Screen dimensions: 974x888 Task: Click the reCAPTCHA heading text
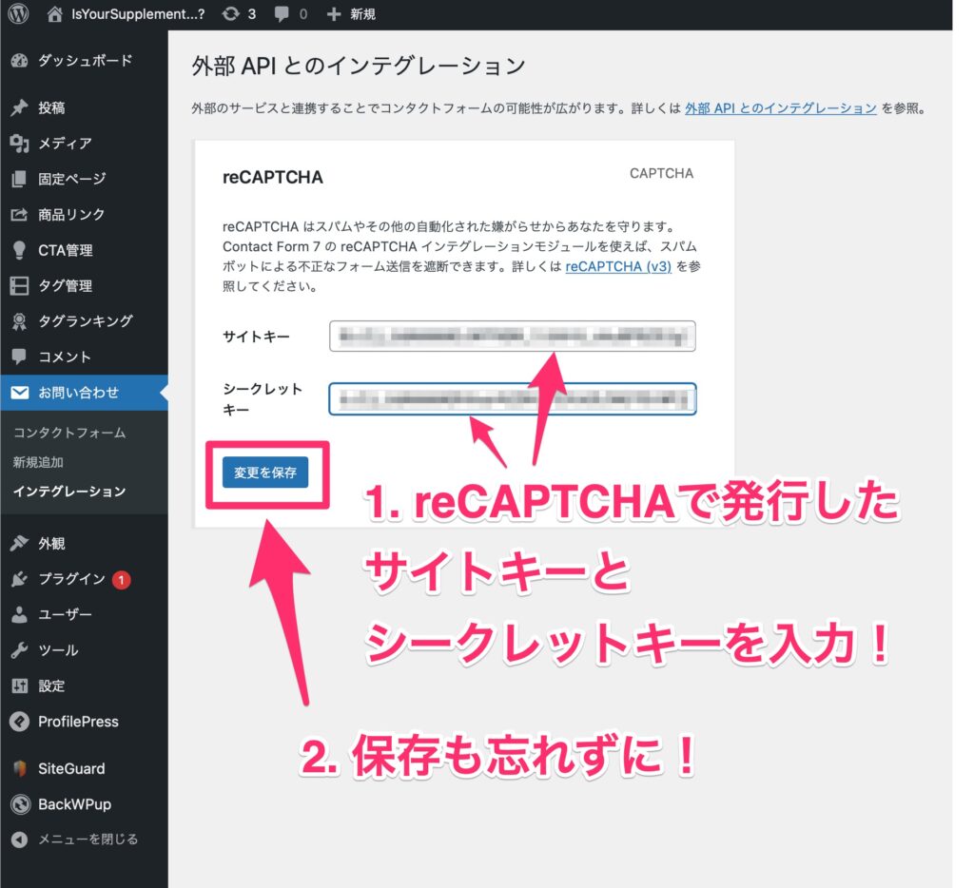(x=273, y=177)
